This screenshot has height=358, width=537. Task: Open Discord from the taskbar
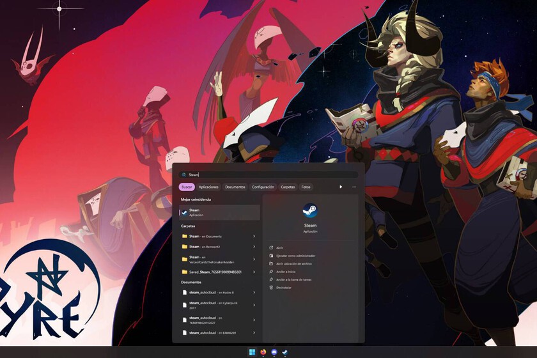pos(274,352)
